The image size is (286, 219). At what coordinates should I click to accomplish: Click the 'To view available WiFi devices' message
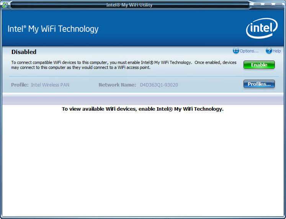143,109
